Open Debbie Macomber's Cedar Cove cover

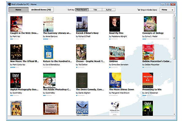pos(148,52)
